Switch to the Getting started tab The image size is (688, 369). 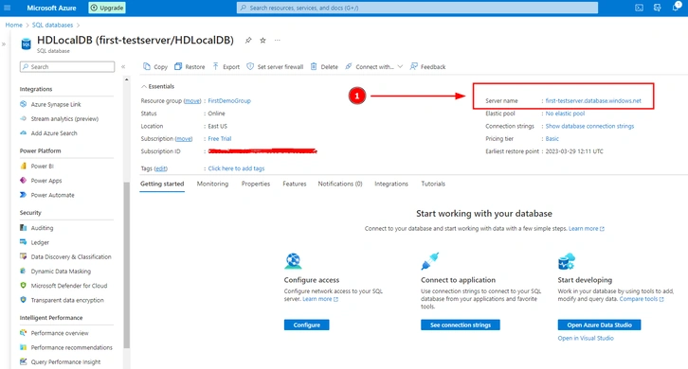click(x=162, y=184)
